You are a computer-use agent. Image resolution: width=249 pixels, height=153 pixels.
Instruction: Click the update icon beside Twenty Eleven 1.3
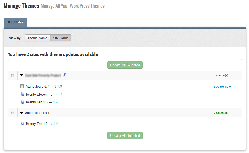(22, 94)
